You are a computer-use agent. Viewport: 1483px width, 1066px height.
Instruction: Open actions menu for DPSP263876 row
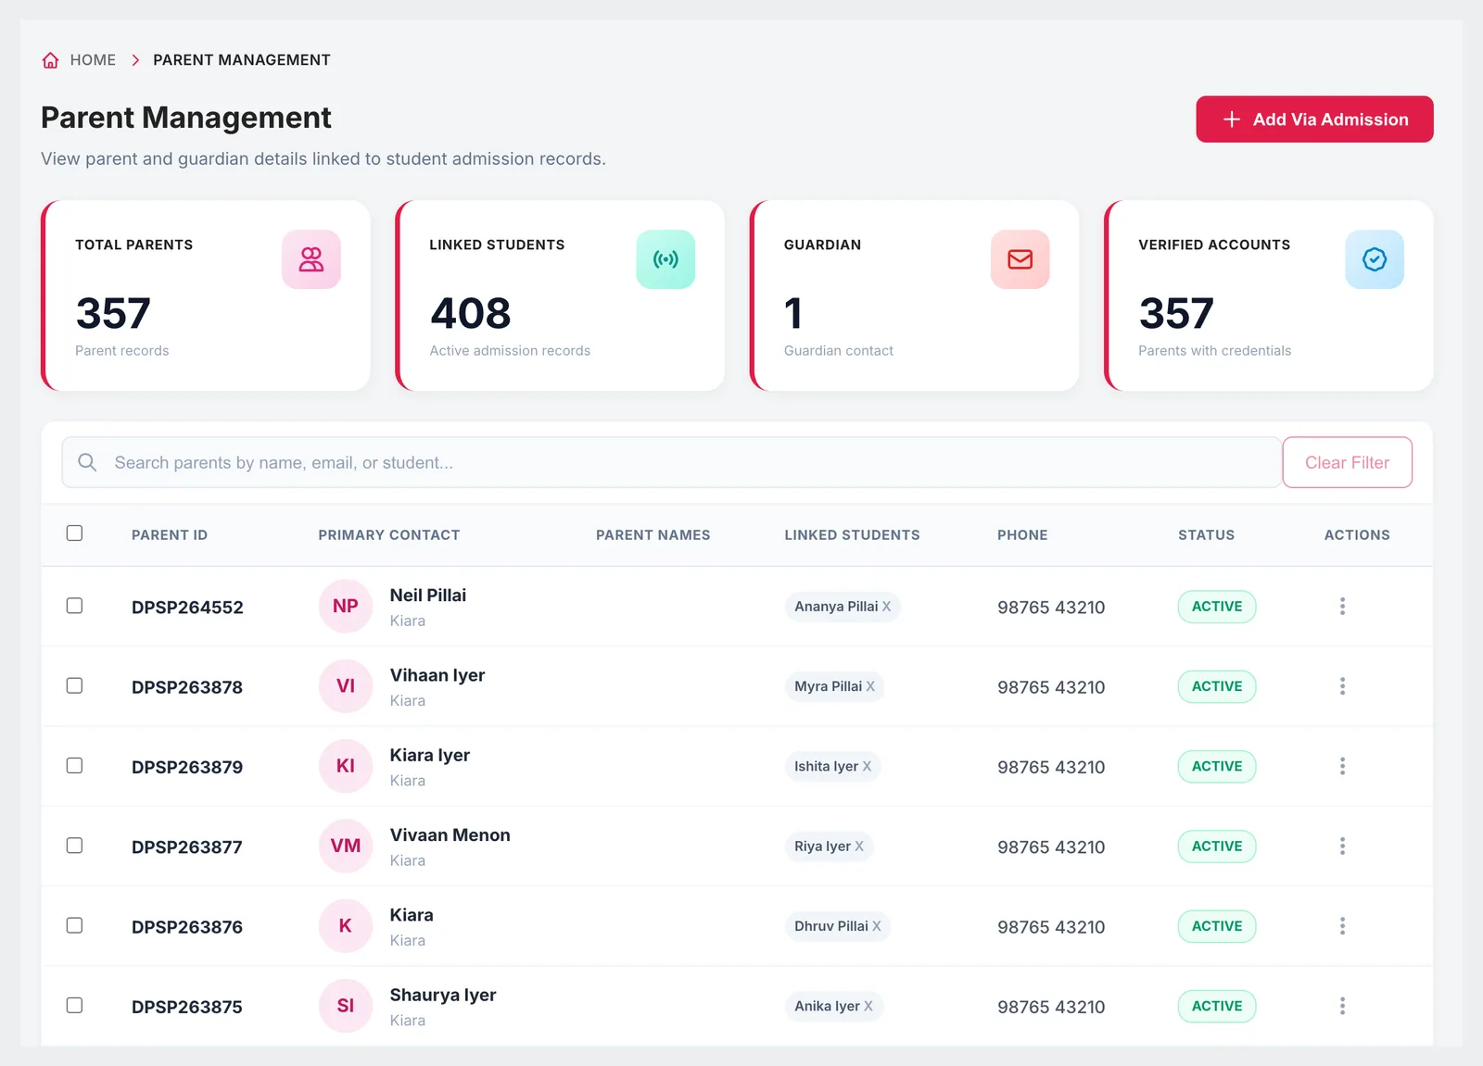coord(1342,926)
